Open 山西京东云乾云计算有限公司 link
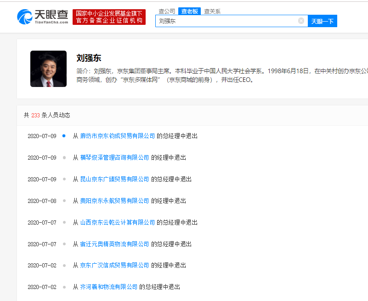This screenshot has width=368, height=301. tap(118, 222)
